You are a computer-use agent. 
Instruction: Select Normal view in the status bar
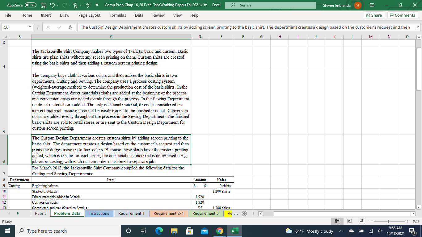click(337, 221)
